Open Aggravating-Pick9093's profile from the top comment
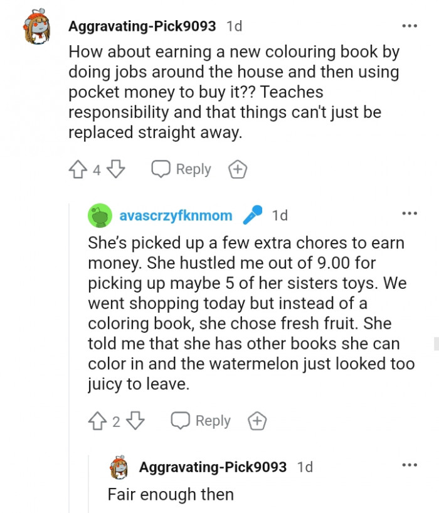Viewport: 439px width, 513px height. (142, 26)
